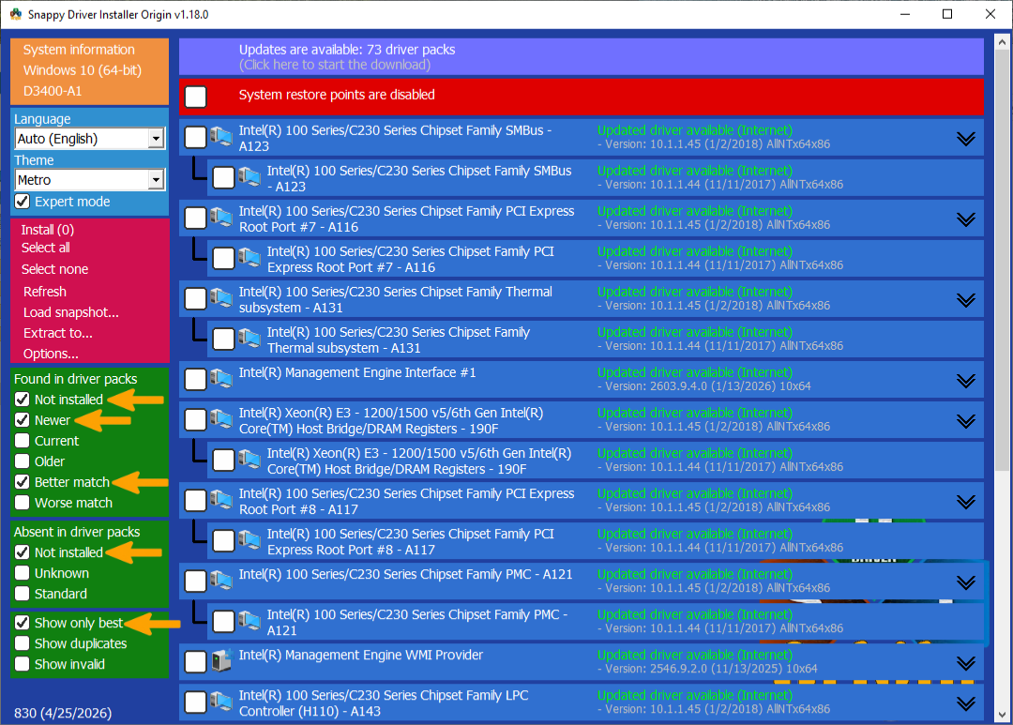The height and width of the screenshot is (725, 1013).
Task: Tick the Show duplicates checkbox
Action: 23,643
